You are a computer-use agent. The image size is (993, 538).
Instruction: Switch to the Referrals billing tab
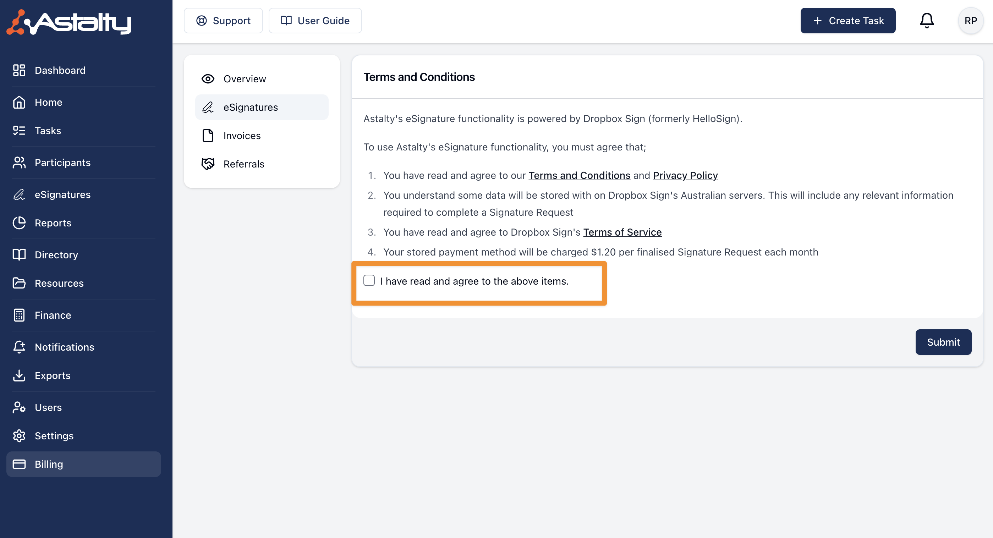point(243,164)
